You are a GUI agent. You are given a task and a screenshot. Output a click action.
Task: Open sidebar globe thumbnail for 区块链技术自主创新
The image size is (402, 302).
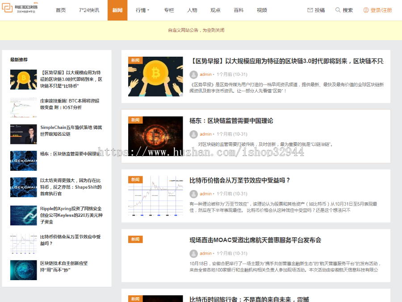click(24, 270)
